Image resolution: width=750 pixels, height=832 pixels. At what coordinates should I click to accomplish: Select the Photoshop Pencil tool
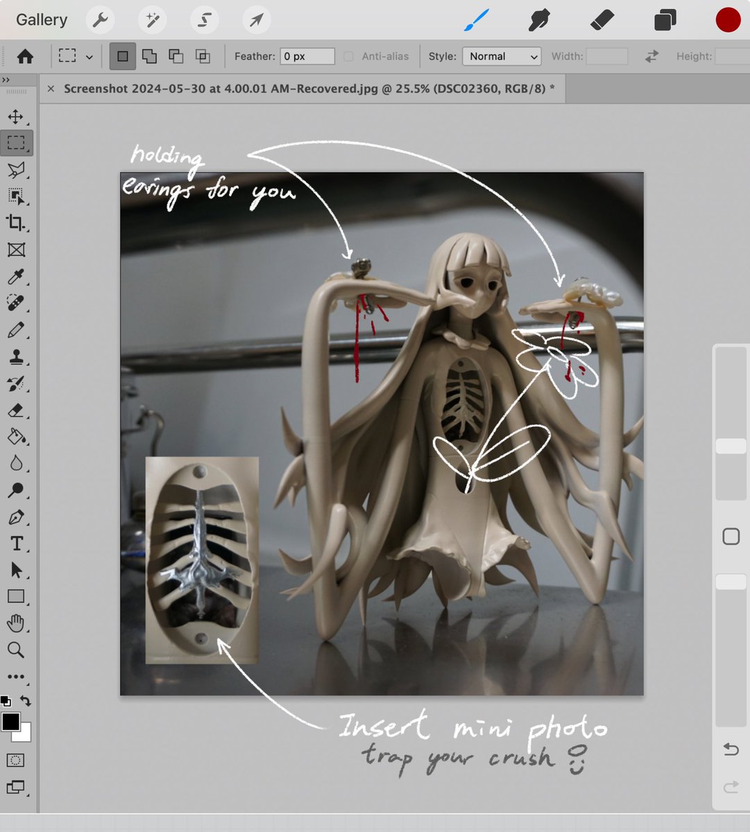coord(16,330)
